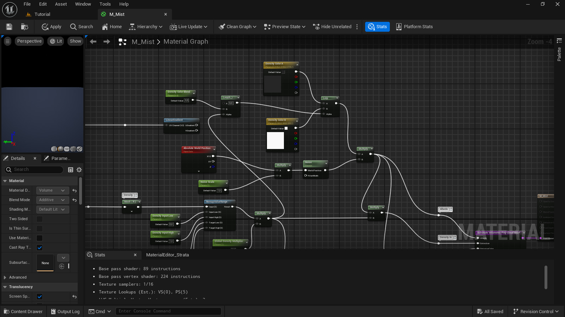
Task: Uncheck the Cast Ray Traced Shadows checkbox
Action: [x=40, y=248]
